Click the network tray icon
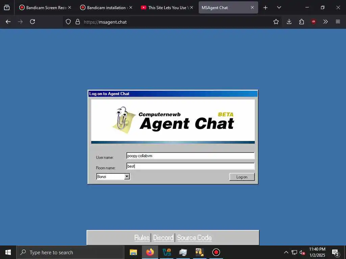 coord(294,252)
